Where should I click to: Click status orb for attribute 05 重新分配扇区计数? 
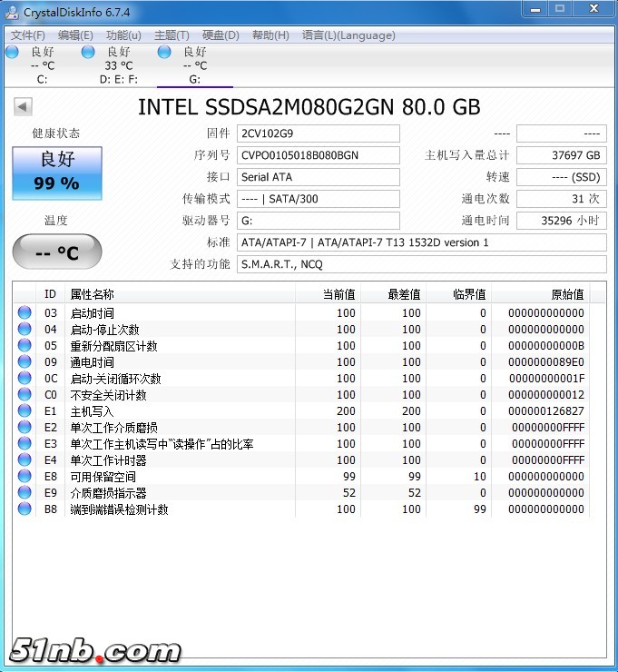24,346
